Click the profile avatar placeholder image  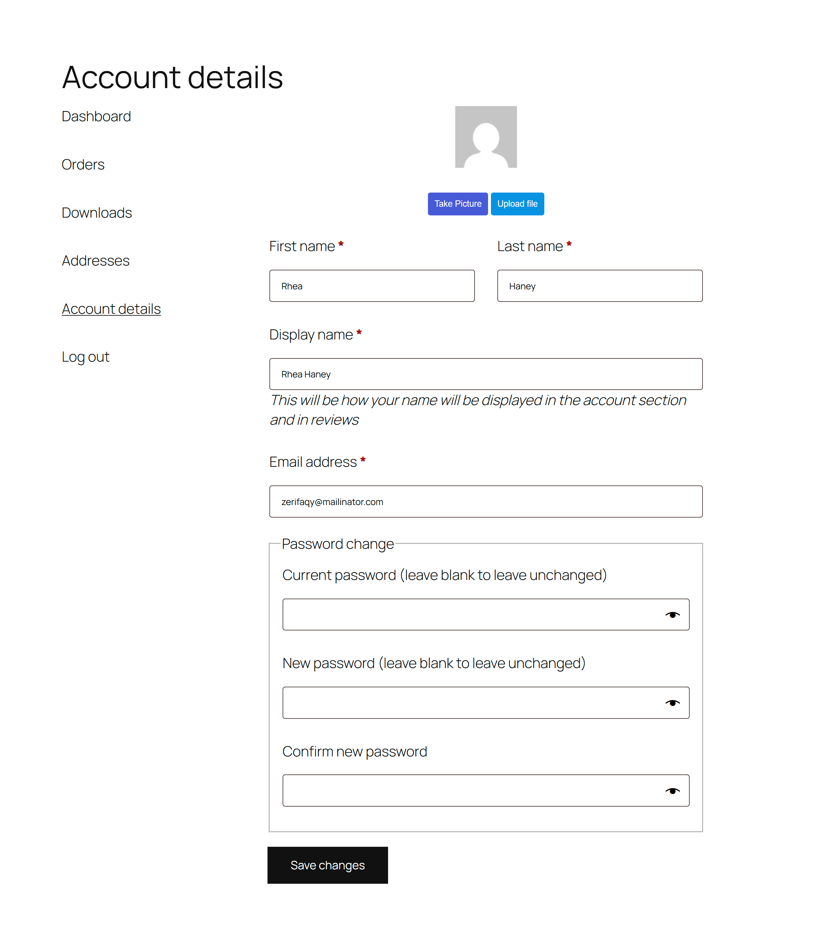coord(486,137)
